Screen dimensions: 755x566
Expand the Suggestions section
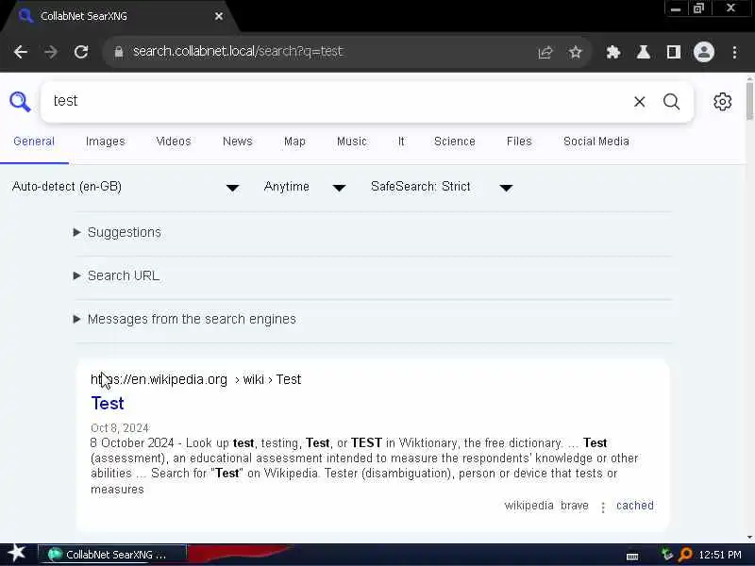click(x=117, y=232)
